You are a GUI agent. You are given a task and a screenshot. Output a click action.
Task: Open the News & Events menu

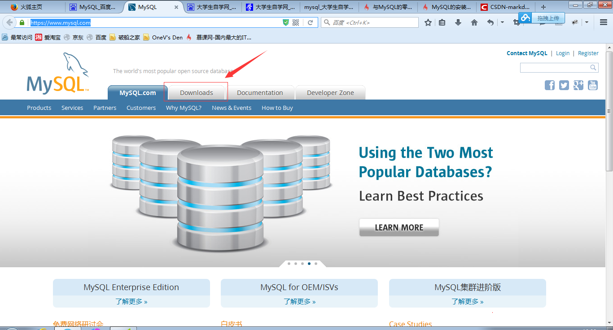232,108
